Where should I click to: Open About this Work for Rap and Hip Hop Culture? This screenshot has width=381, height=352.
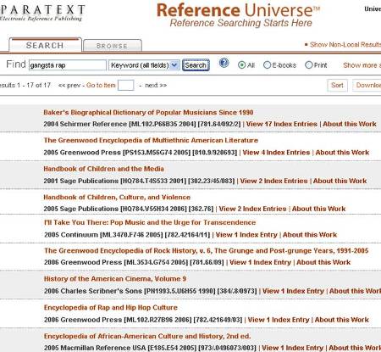342,320
